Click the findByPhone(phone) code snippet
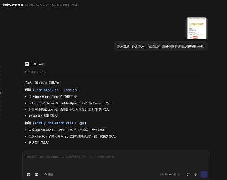227x180 pixels. (48, 97)
